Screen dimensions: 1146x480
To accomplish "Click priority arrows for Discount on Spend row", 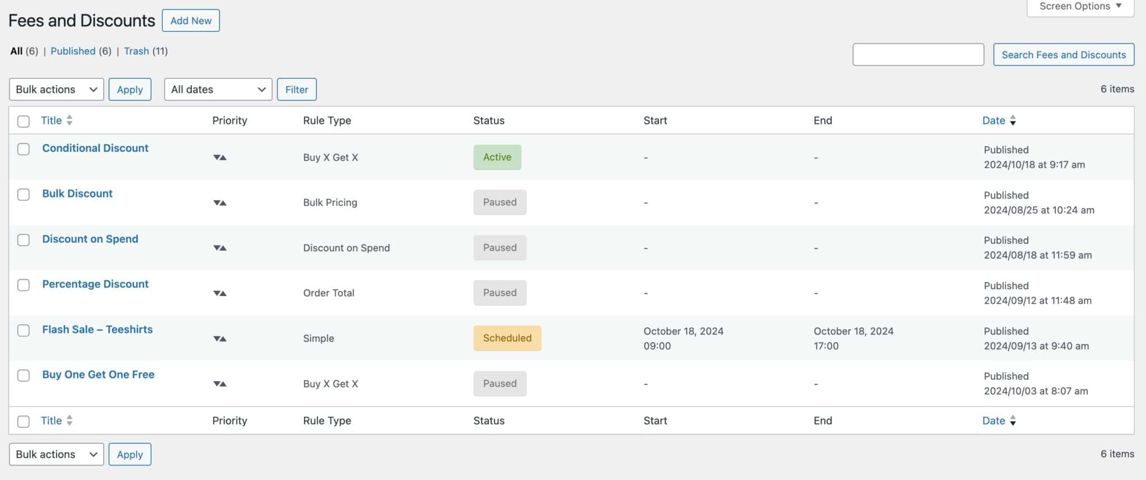I will (x=220, y=248).
